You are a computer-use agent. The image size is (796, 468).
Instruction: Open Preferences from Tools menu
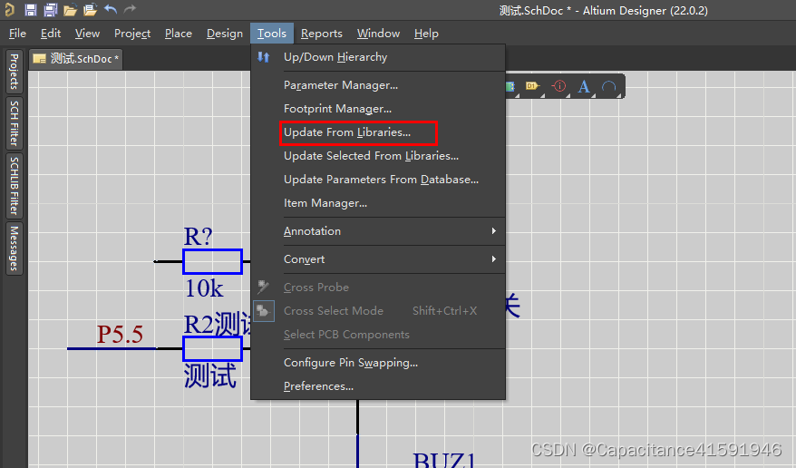[x=378, y=386]
